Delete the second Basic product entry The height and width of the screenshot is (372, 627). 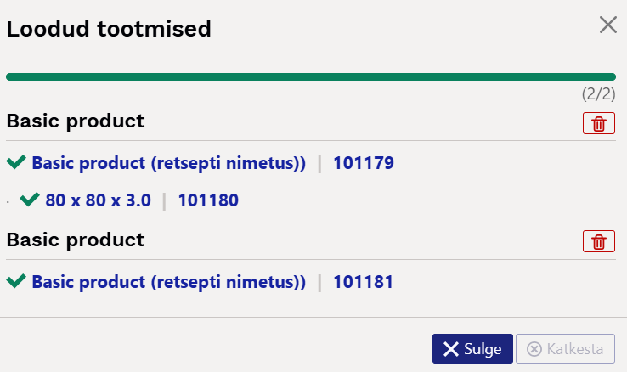(599, 241)
